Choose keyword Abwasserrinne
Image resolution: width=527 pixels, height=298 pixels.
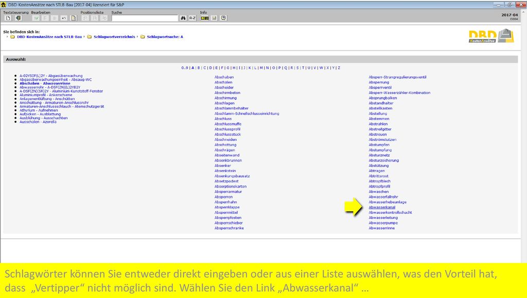point(382,228)
